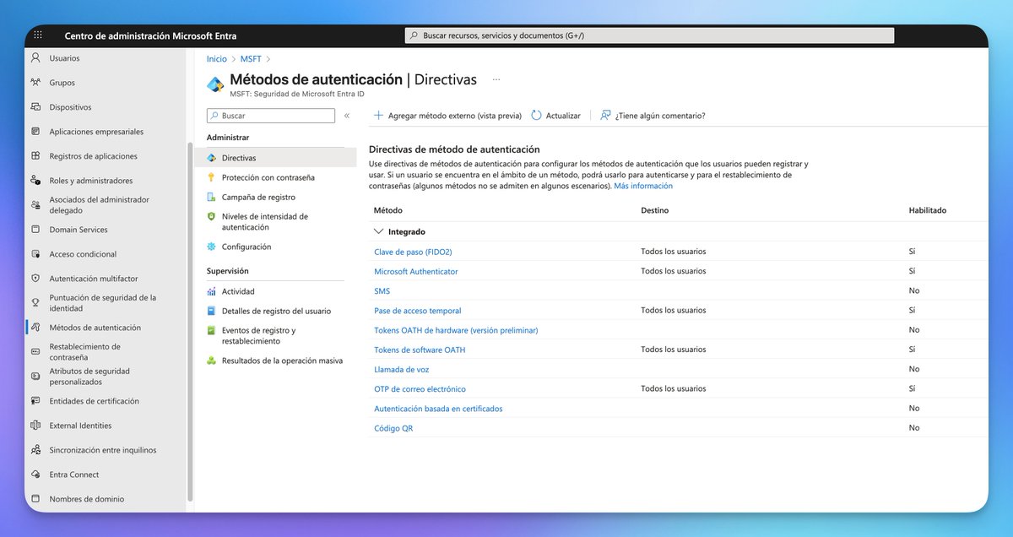The width and height of the screenshot is (1013, 537).
Task: Open OTP de correo electrónico method
Action: [420, 389]
